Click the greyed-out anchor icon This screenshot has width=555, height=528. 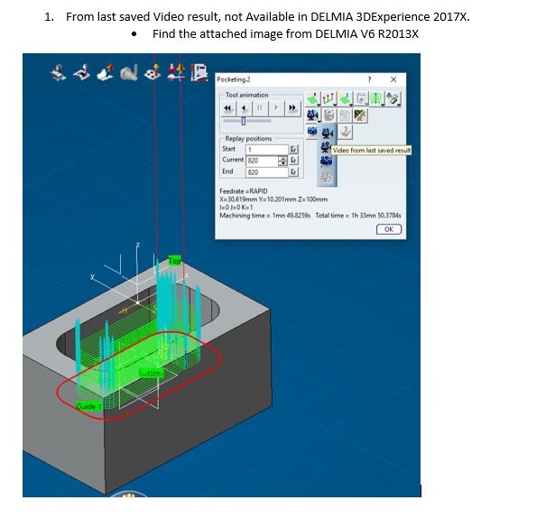(346, 132)
